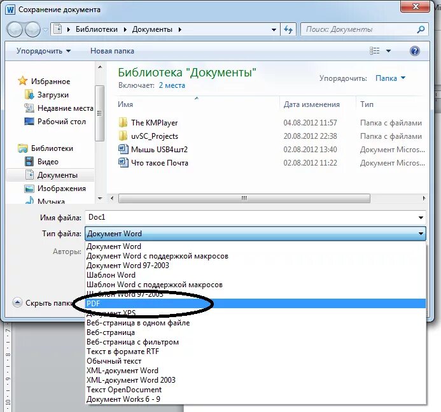Click the Изображения picture icon
The image size is (441, 412).
[x=29, y=188]
